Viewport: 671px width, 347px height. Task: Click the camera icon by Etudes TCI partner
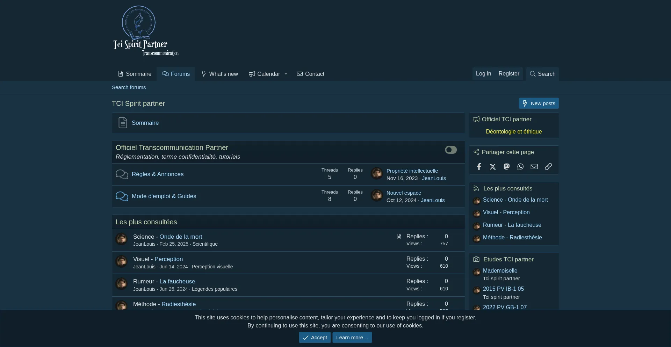pyautogui.click(x=476, y=260)
